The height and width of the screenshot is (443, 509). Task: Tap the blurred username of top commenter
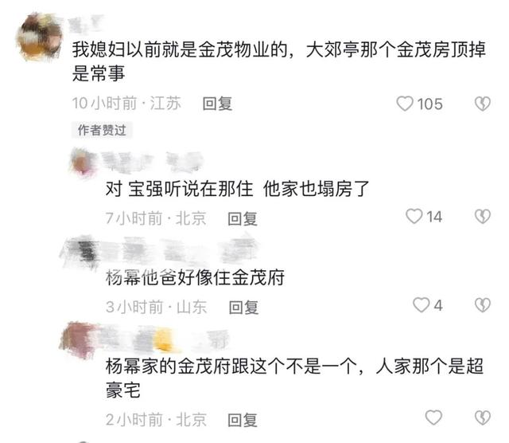87,24
